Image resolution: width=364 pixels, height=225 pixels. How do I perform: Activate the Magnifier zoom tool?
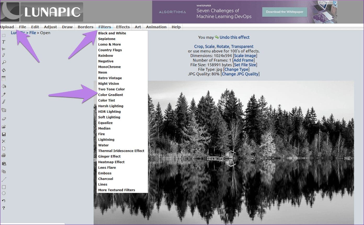point(4,62)
